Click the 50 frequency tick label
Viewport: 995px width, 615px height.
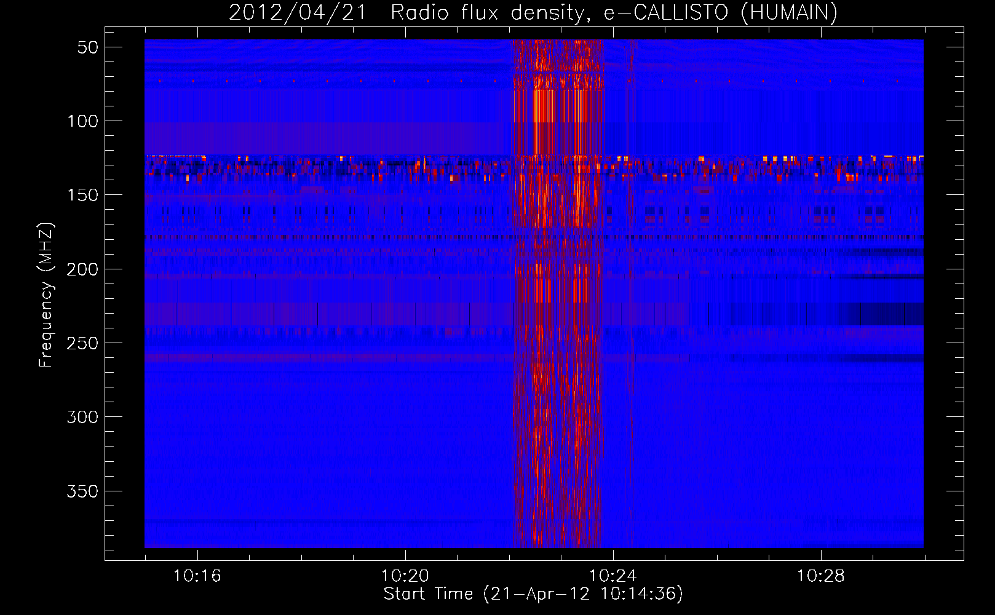(x=88, y=47)
